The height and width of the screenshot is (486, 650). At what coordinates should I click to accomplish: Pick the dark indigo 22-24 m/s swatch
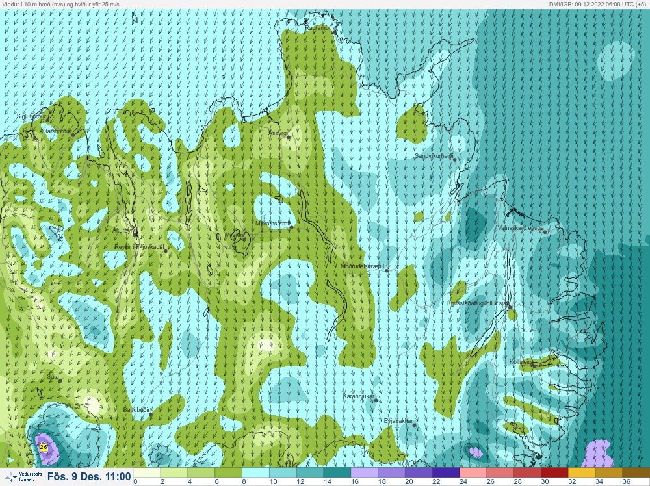pos(446,473)
